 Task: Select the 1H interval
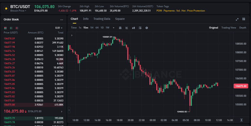click(92, 28)
